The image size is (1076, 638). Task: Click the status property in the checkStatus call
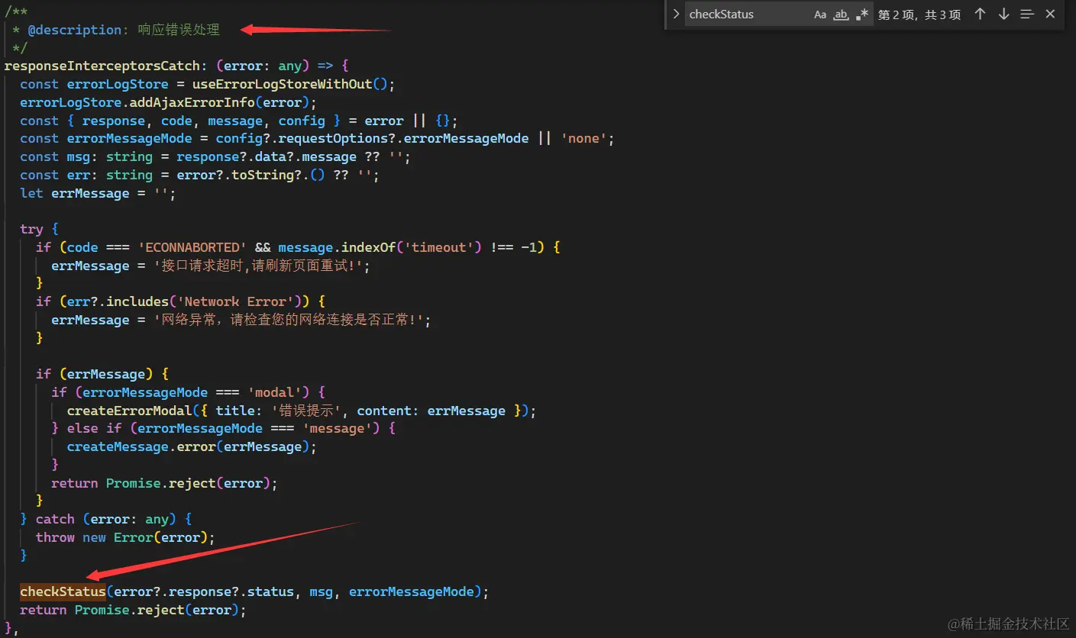click(270, 591)
